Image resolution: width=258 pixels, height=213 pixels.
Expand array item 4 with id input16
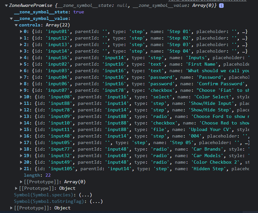[x=21, y=57]
